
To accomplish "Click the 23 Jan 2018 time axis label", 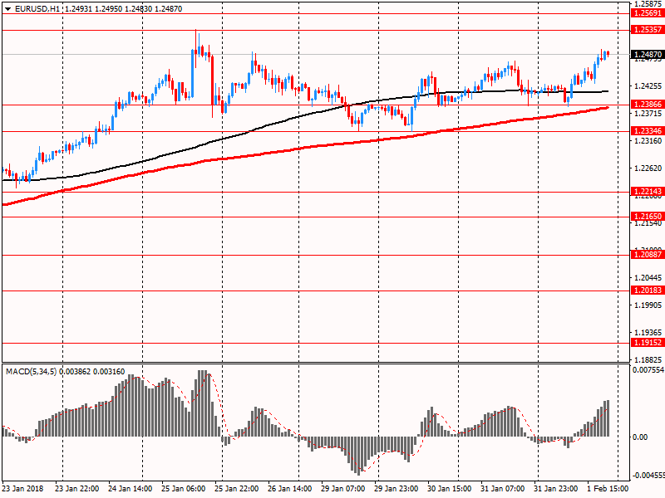I will click(22, 489).
